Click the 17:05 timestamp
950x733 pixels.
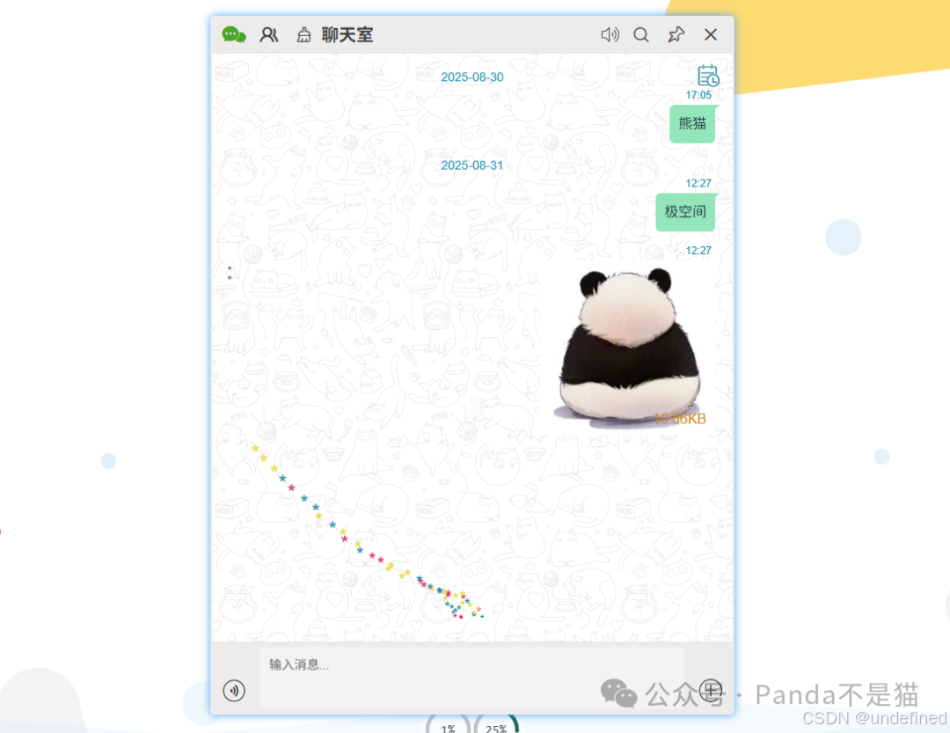click(698, 95)
